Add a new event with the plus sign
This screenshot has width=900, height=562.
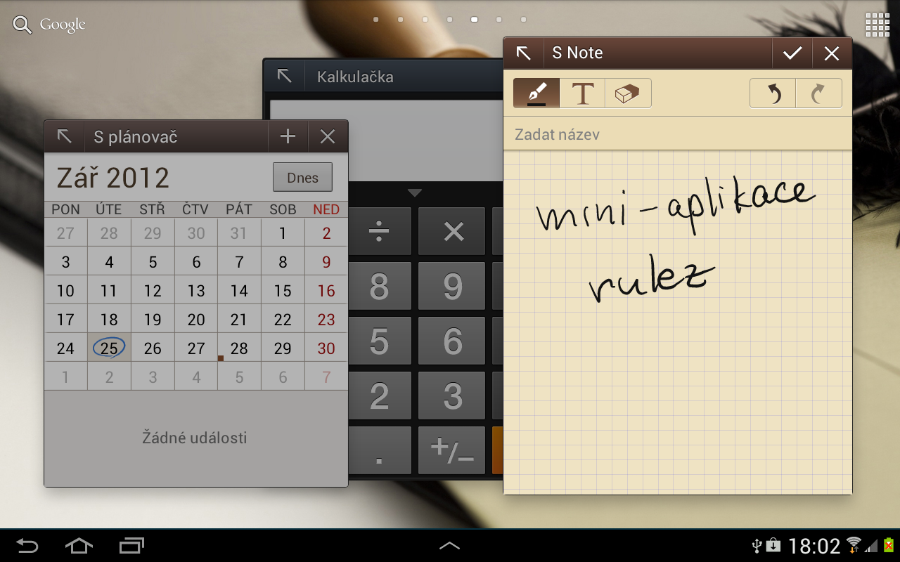(x=288, y=136)
